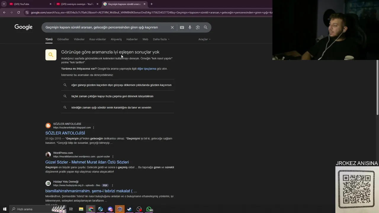
Task: Open File Explorer from the taskbar
Action: 81,209
